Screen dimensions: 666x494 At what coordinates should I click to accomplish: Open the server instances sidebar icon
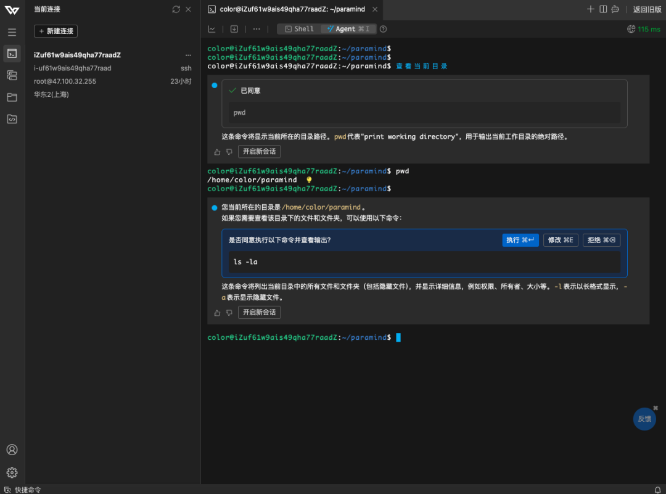pyautogui.click(x=12, y=75)
